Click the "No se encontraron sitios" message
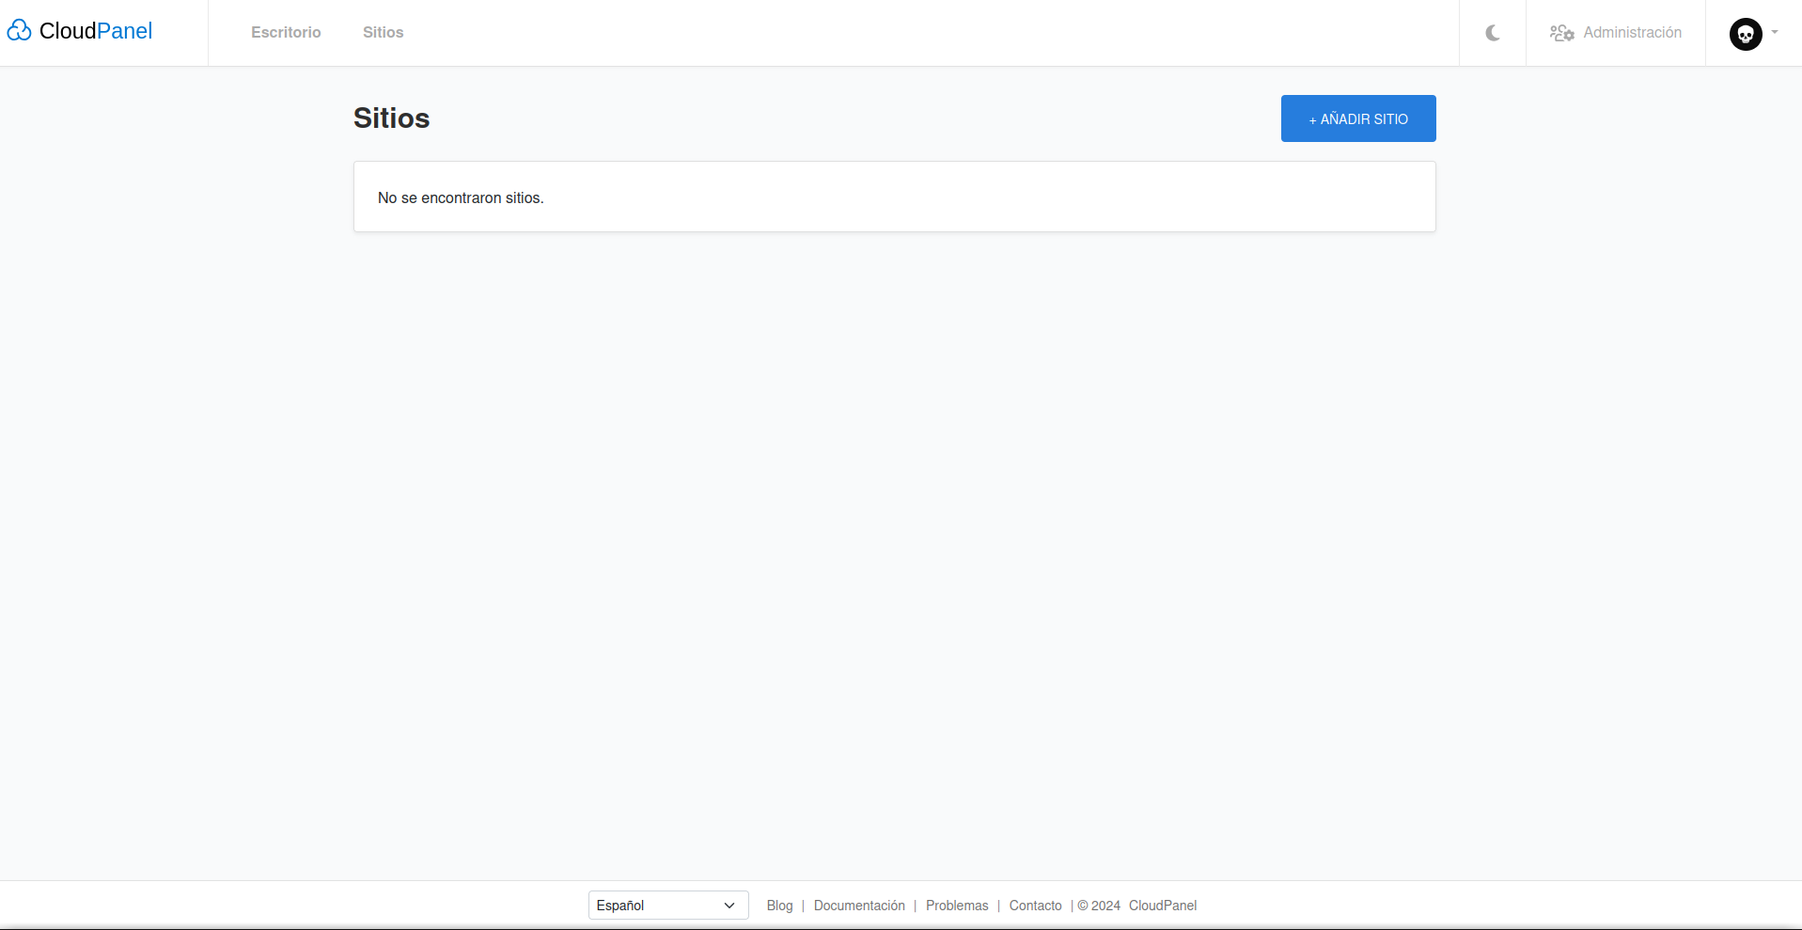 click(x=461, y=197)
